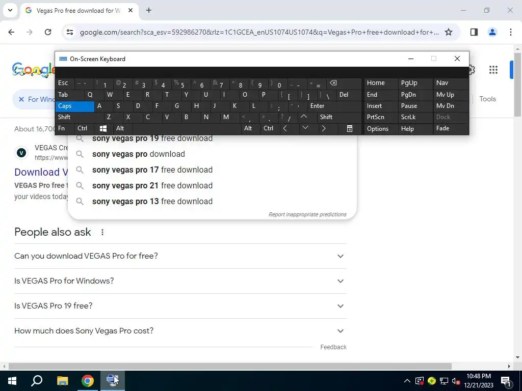Viewport: 522px width, 391px height.
Task: Close the Vegas Pro search tab
Action: (130, 10)
